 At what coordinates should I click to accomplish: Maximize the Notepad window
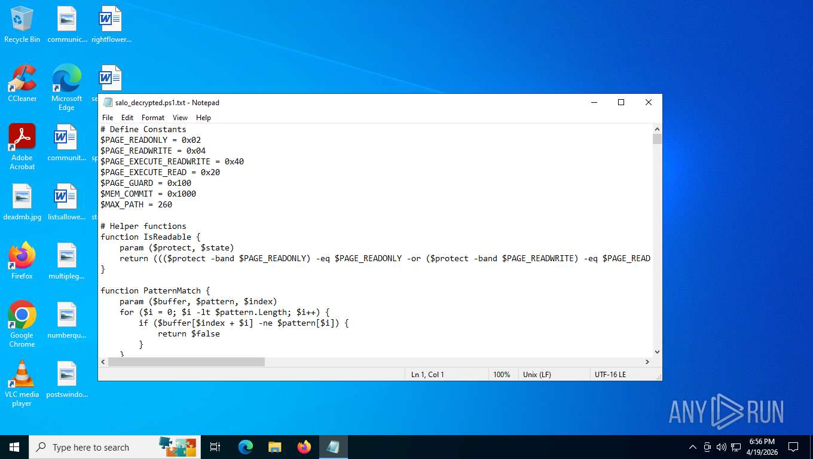tap(621, 102)
